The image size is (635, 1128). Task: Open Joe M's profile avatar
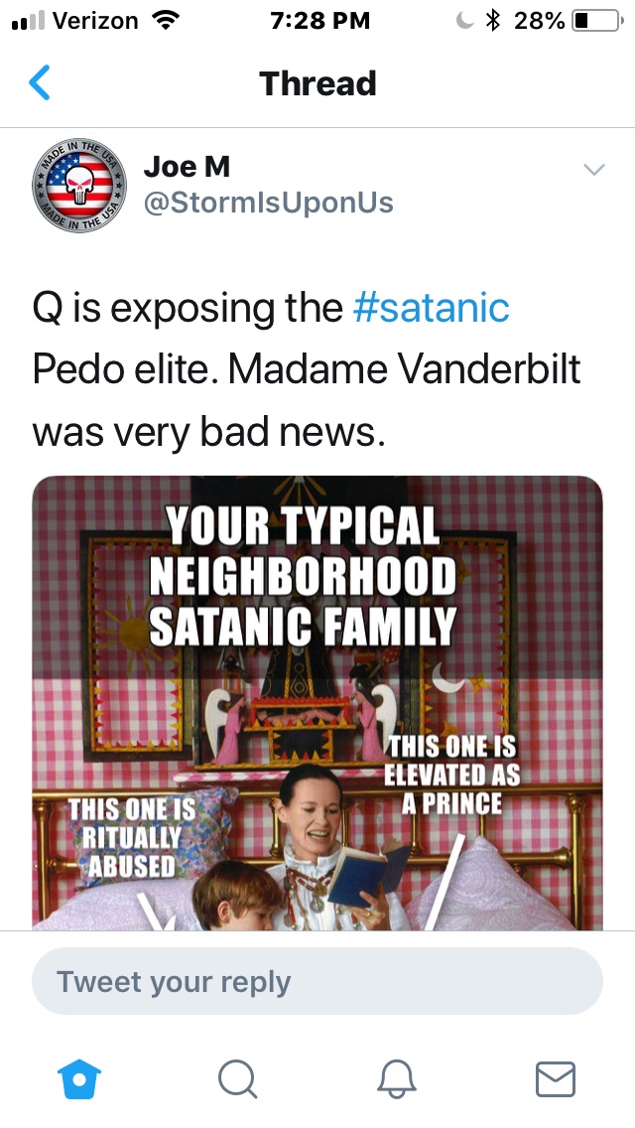tap(80, 185)
